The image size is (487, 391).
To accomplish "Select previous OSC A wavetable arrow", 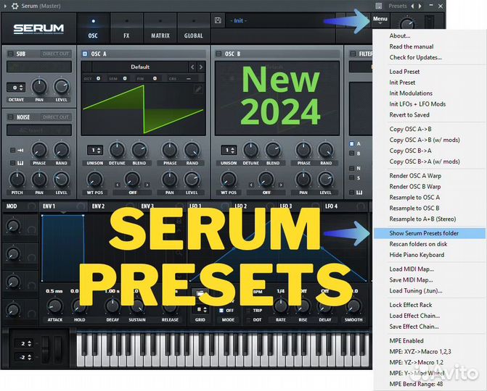I will [192, 67].
